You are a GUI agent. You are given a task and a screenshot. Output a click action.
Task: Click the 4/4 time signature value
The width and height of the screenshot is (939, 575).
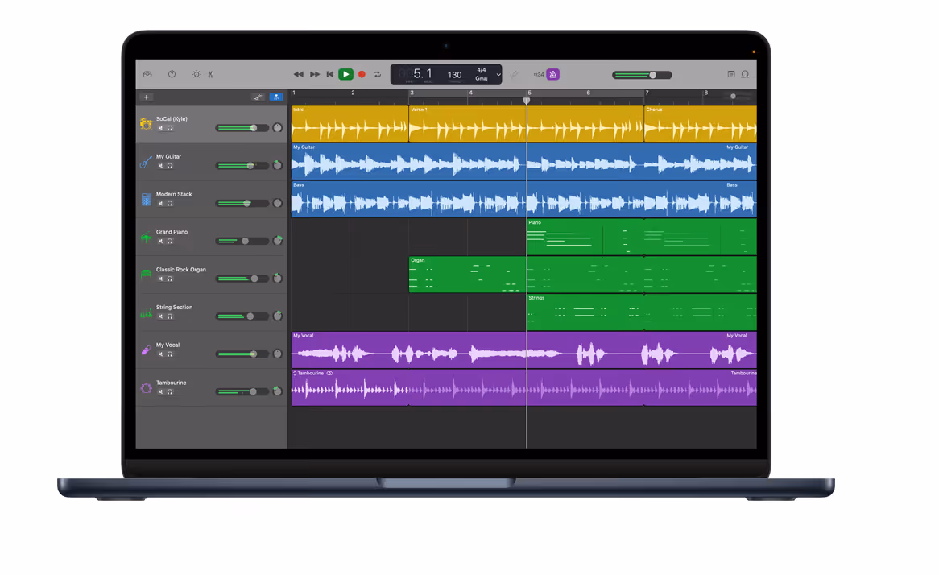point(482,70)
